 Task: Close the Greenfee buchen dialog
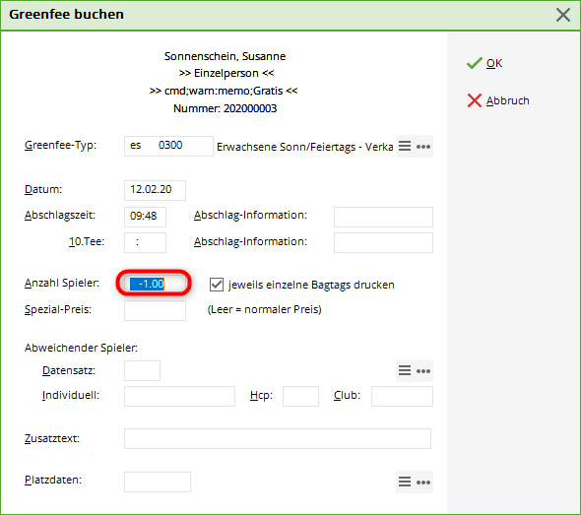click(563, 15)
